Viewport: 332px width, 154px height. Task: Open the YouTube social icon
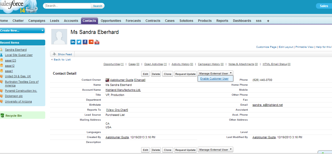click(97, 42)
